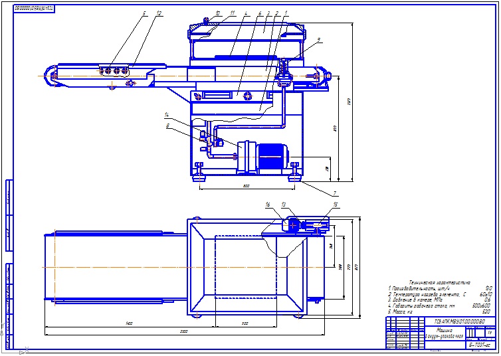Click the electric motor in side view
The height and width of the screenshot is (356, 501).
(x=270, y=157)
